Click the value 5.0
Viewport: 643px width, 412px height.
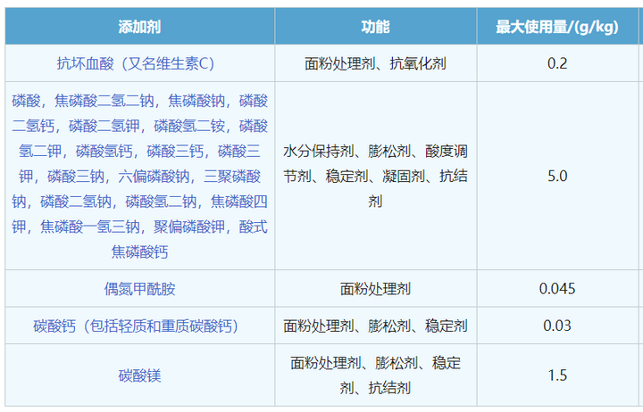557,176
